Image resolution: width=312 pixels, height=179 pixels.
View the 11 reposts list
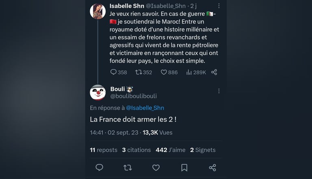click(104, 150)
